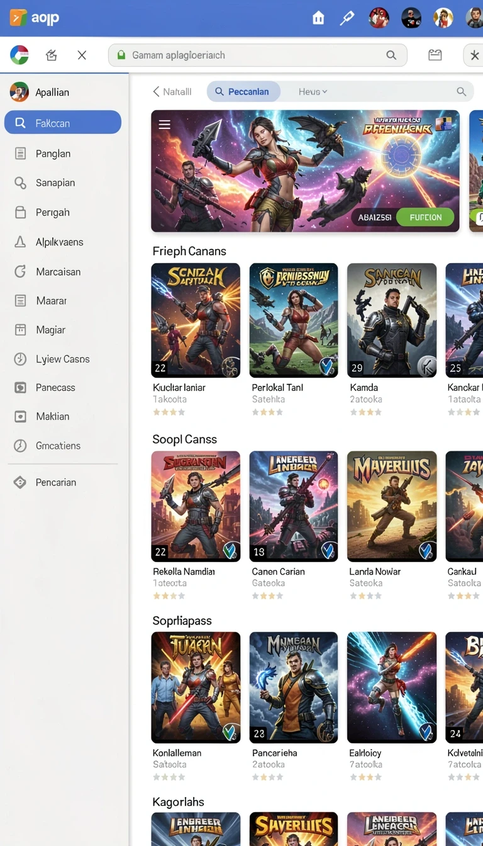Open Pancarieha game thumbnail
483x846 pixels.
[294, 687]
